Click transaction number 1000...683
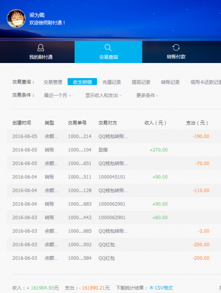 coord(80,204)
